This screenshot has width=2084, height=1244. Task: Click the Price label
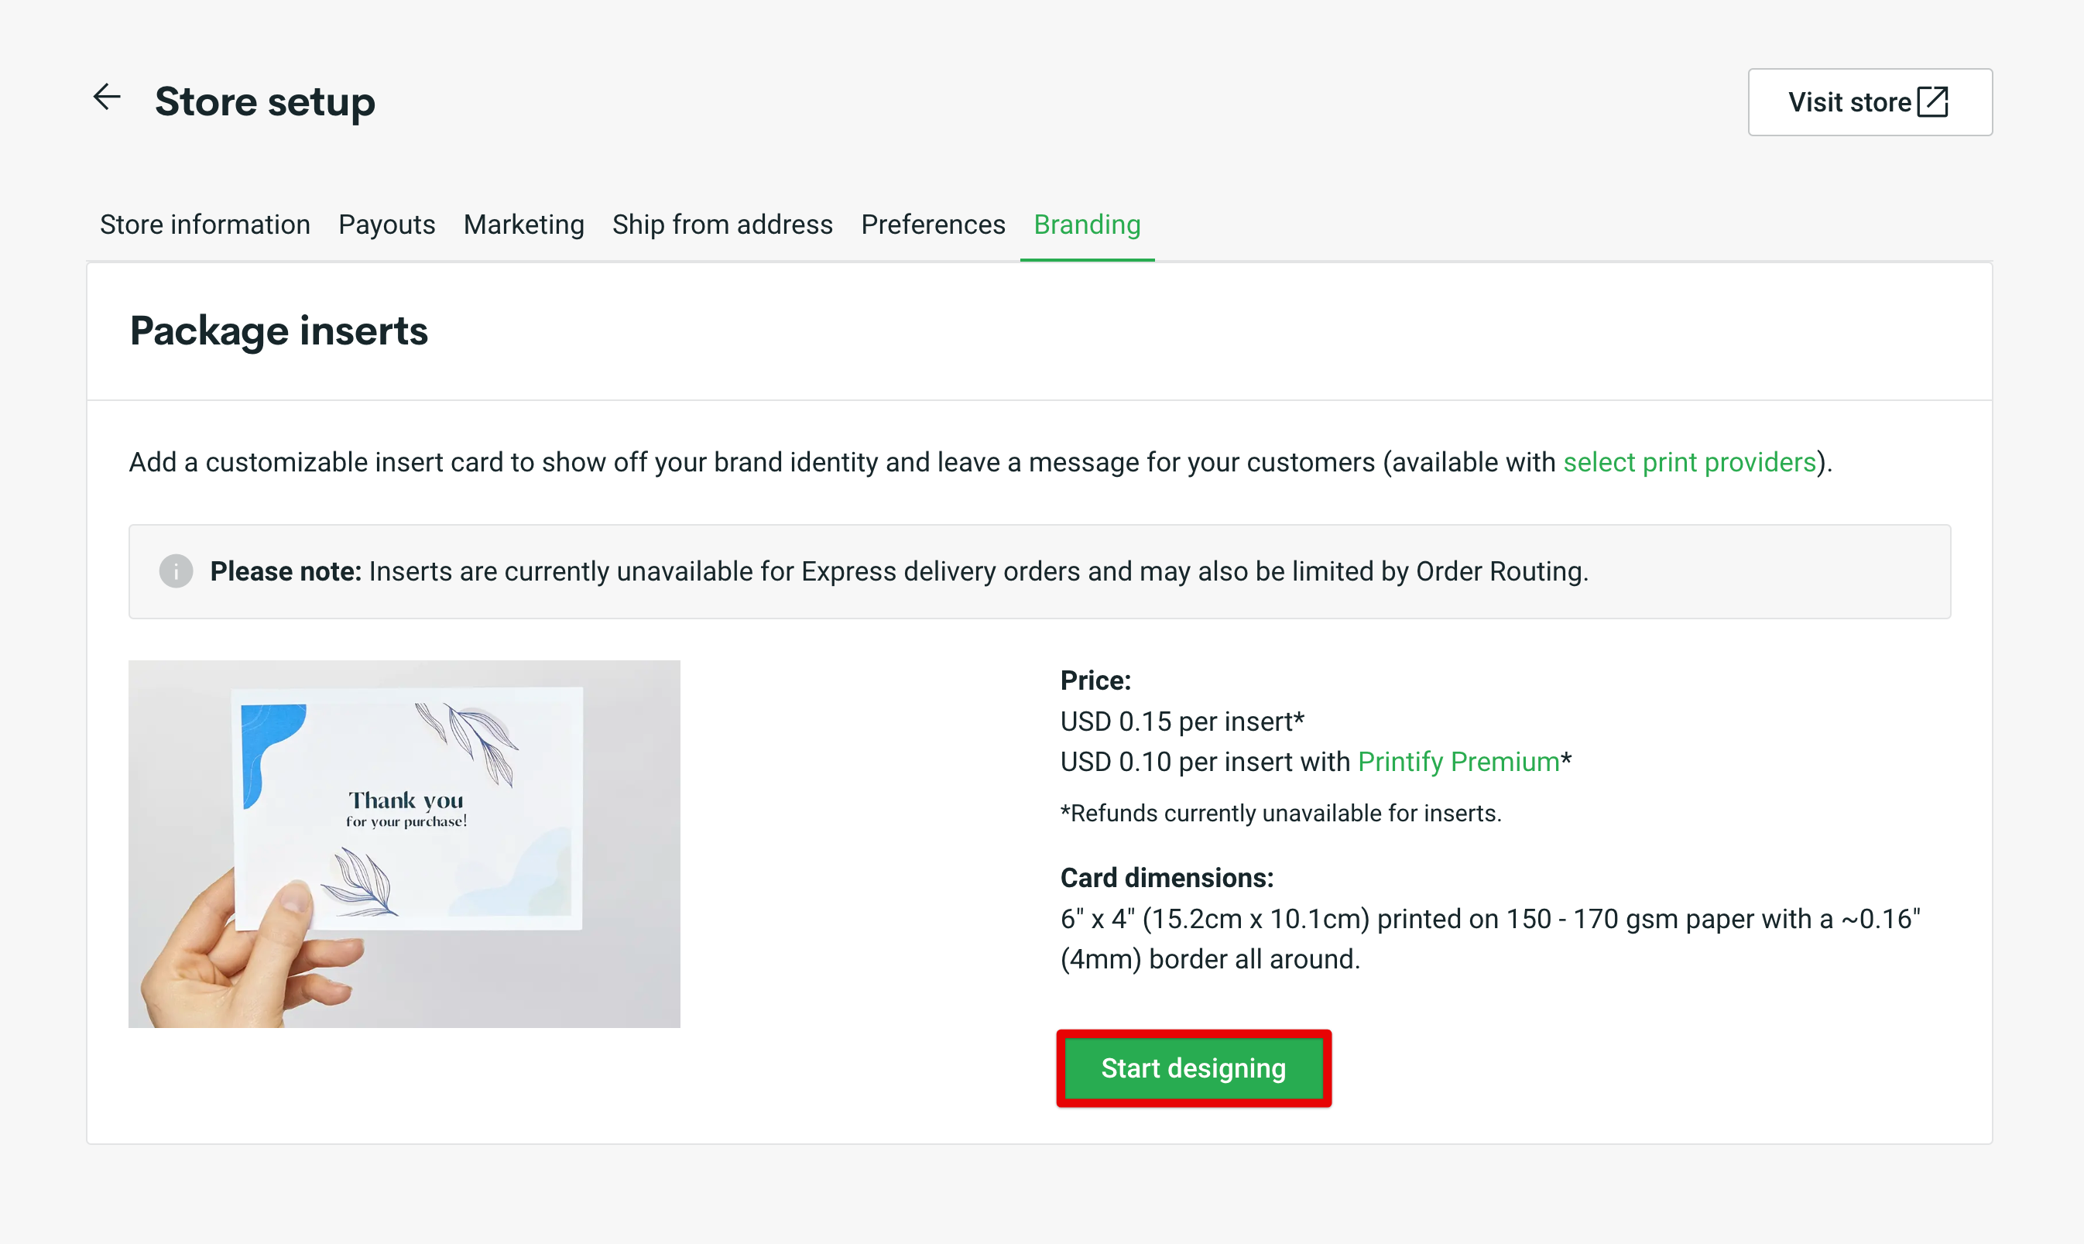1095,680
